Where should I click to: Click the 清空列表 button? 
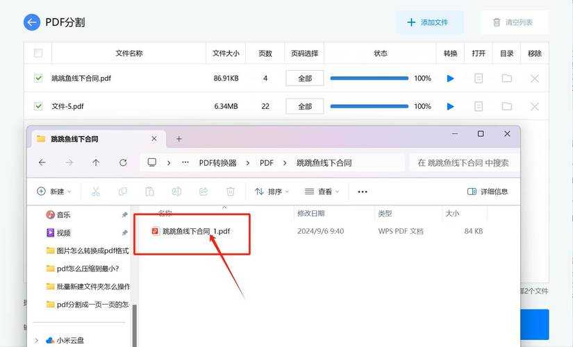pyautogui.click(x=515, y=22)
